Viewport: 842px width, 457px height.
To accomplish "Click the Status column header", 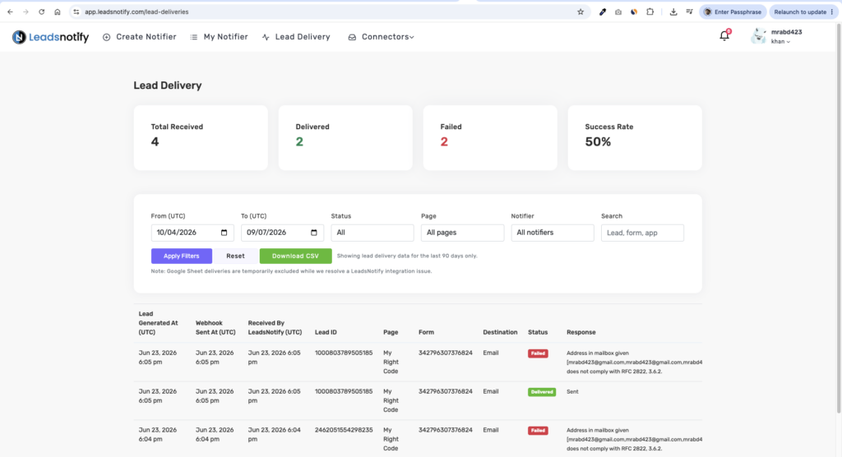I will tap(538, 332).
